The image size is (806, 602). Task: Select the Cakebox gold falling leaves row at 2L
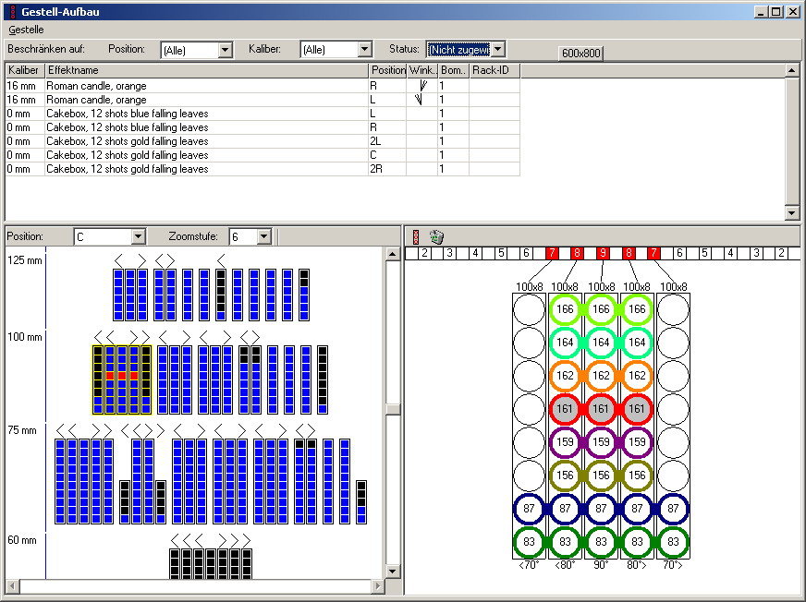128,141
